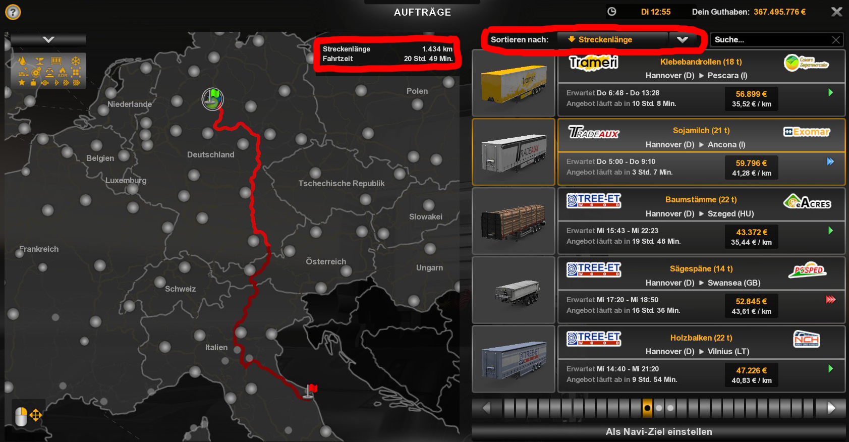Clear the search field with X

tap(836, 40)
